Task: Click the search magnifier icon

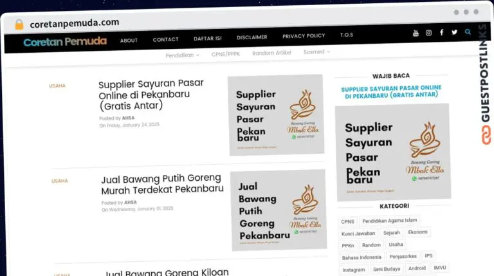Action: 468,32
